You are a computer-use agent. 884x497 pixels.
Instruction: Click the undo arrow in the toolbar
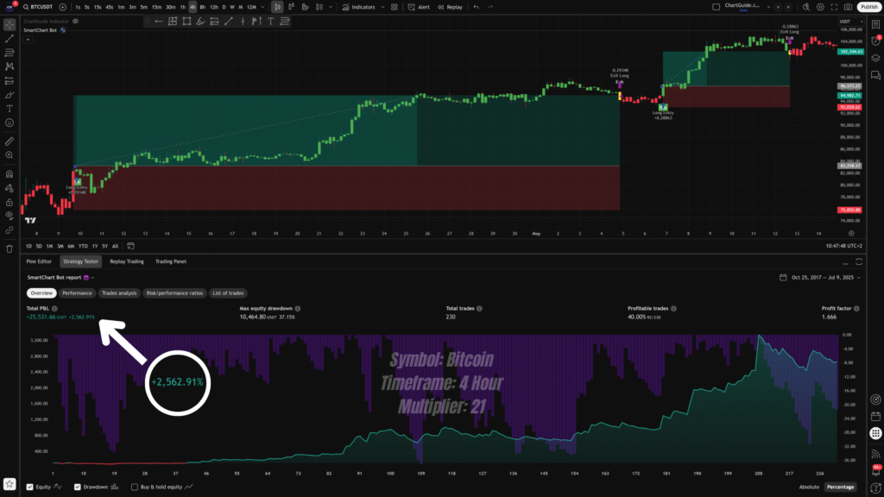(x=478, y=7)
